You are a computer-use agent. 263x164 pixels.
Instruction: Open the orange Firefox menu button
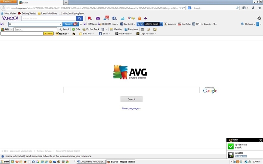pyautogui.click(x=8, y=2)
